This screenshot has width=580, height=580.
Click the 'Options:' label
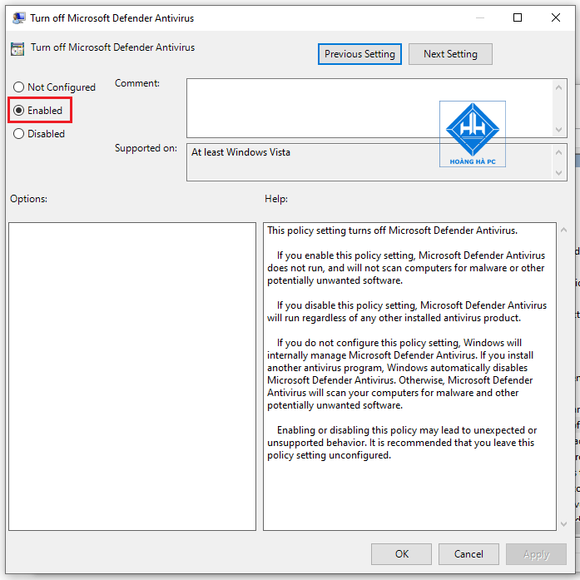(x=28, y=199)
